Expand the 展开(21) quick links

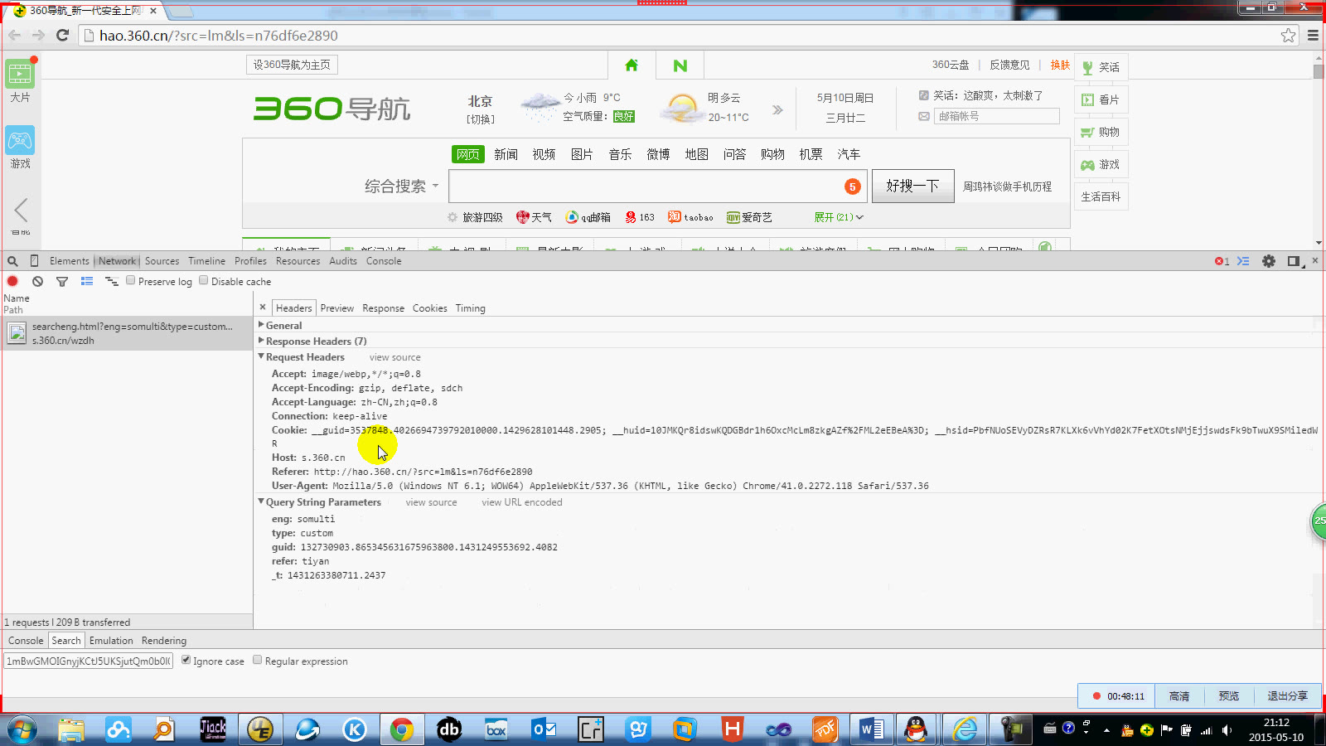[838, 217]
